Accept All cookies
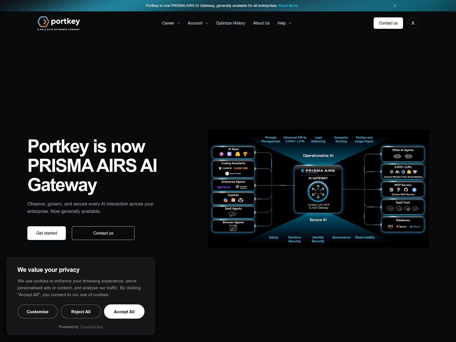This screenshot has width=456, height=342. click(x=124, y=312)
